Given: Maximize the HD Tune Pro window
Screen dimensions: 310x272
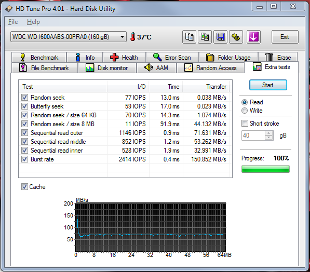Looking at the screenshot, I should pyautogui.click(x=274, y=7).
